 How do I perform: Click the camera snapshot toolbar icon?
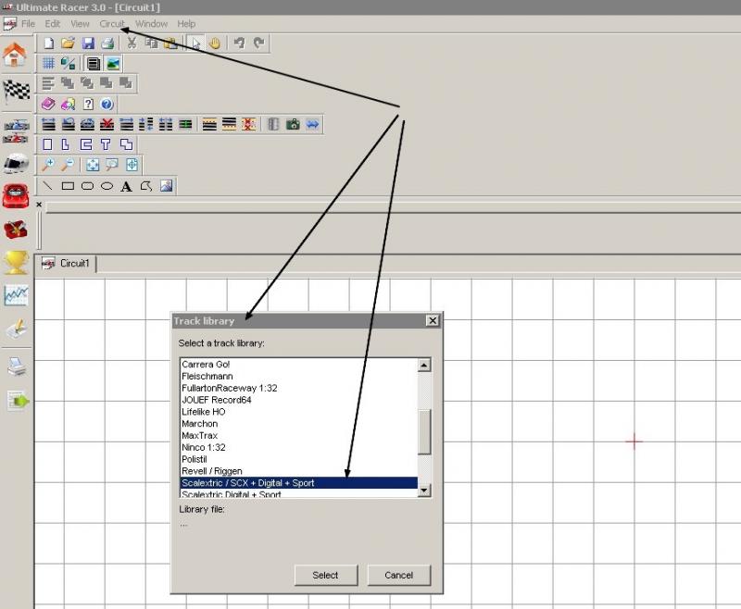point(293,124)
